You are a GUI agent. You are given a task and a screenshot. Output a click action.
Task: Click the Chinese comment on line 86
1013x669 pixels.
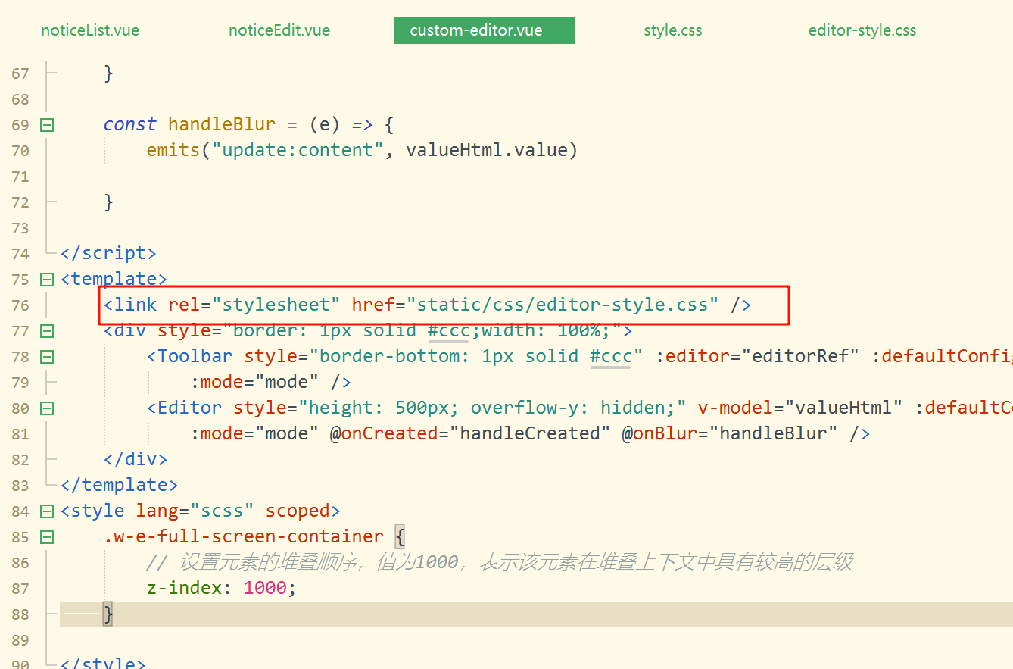click(x=499, y=562)
